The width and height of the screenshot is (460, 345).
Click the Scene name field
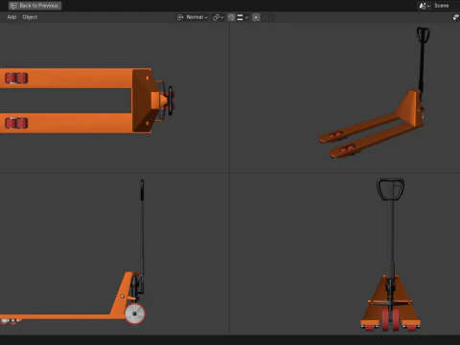(x=446, y=6)
